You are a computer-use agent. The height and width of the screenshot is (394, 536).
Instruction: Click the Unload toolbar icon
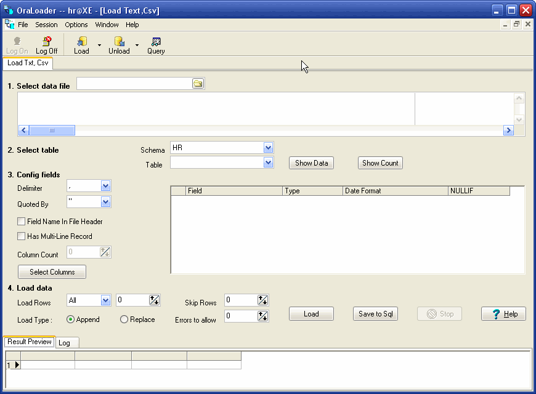click(119, 46)
